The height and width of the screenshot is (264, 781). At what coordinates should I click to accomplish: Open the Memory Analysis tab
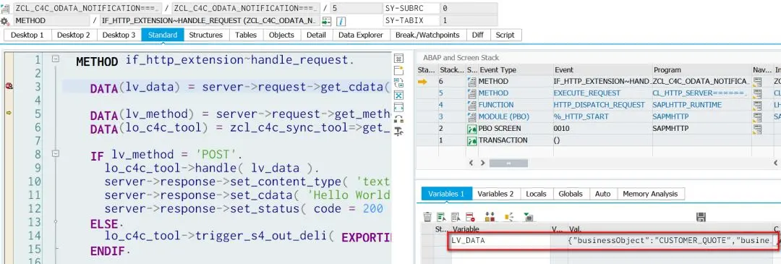tap(651, 194)
